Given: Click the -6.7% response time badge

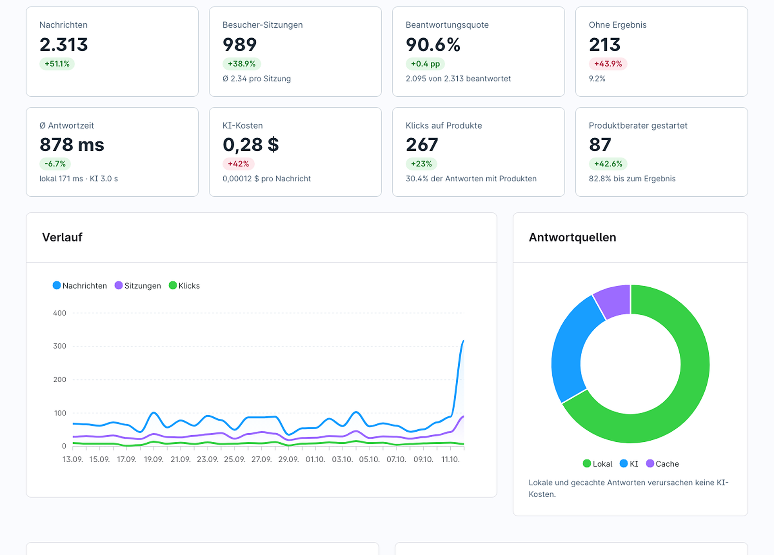Looking at the screenshot, I should point(55,164).
